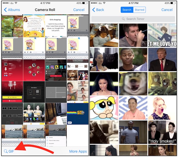Image resolution: width=178 pixels, height=157 pixels.
Task: Choose the Powerpuff Girls Bubbles GIF
Action: coord(104,108)
